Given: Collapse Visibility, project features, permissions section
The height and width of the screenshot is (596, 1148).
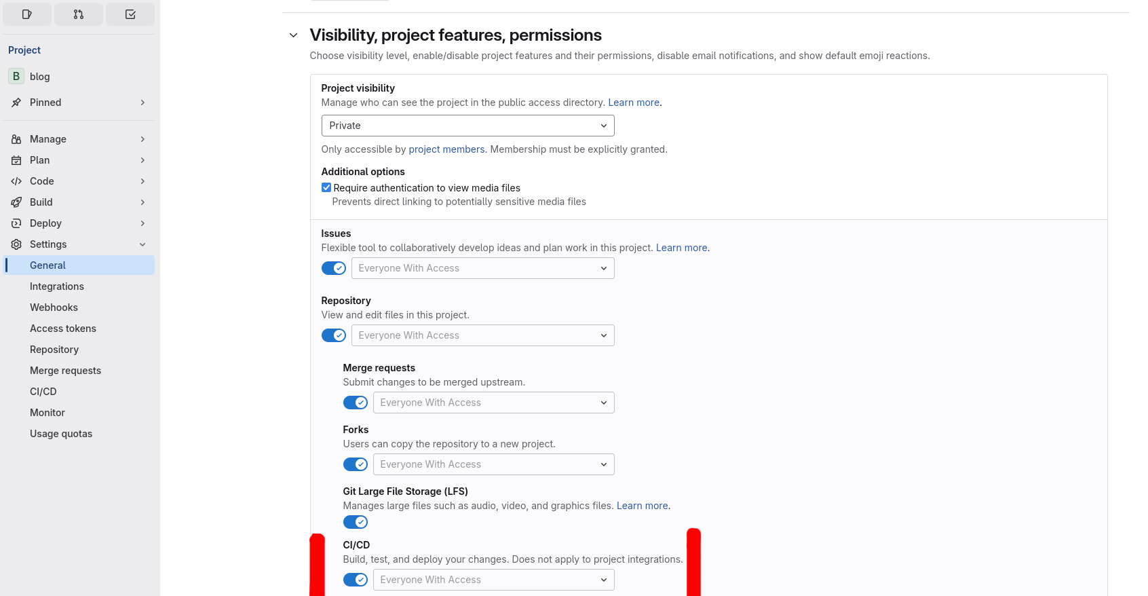Looking at the screenshot, I should pos(293,35).
